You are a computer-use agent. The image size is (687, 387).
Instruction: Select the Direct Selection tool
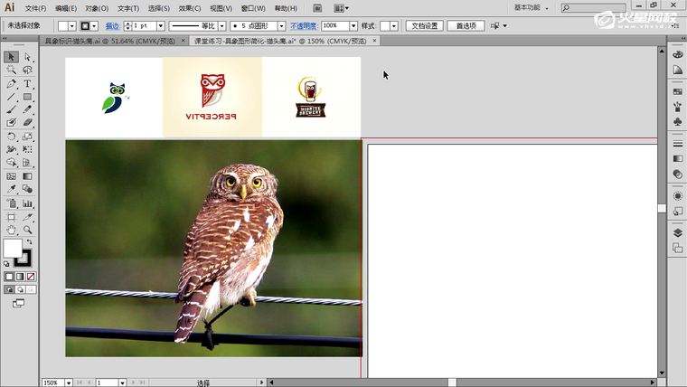pos(27,57)
